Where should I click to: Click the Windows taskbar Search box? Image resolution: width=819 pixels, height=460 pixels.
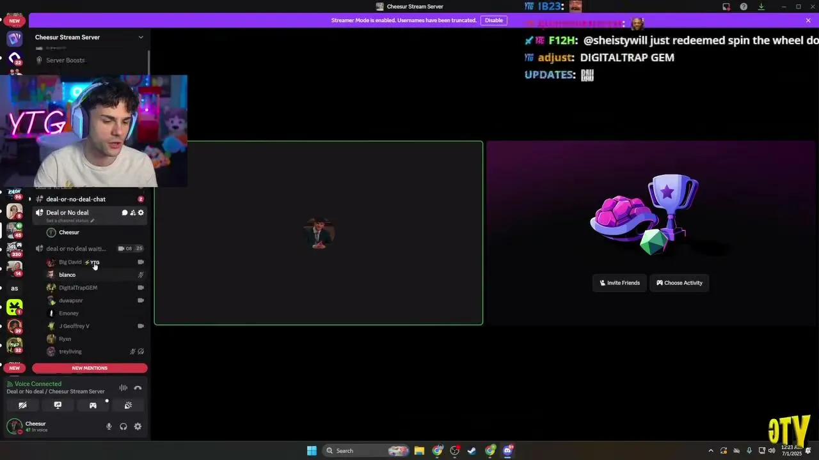pyautogui.click(x=367, y=450)
